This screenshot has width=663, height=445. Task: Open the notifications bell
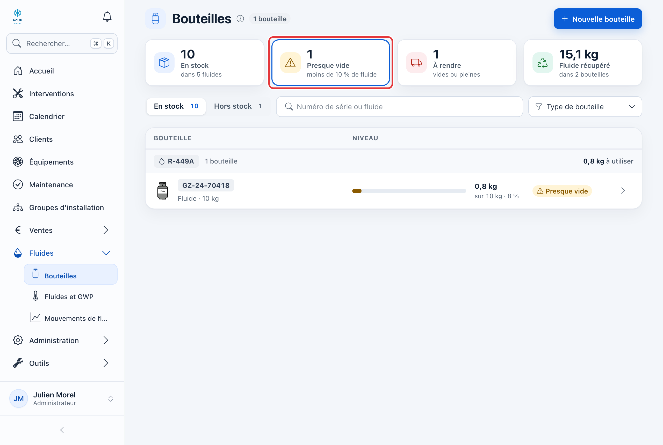107,17
